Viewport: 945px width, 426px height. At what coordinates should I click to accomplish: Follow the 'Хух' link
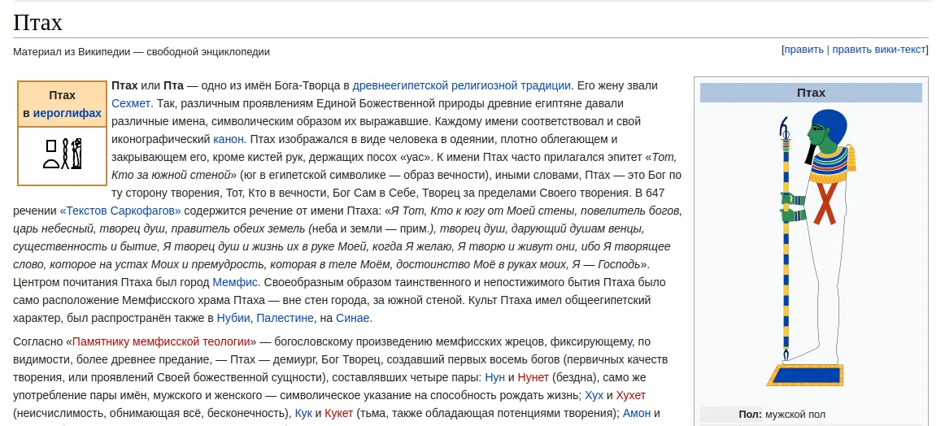[594, 395]
